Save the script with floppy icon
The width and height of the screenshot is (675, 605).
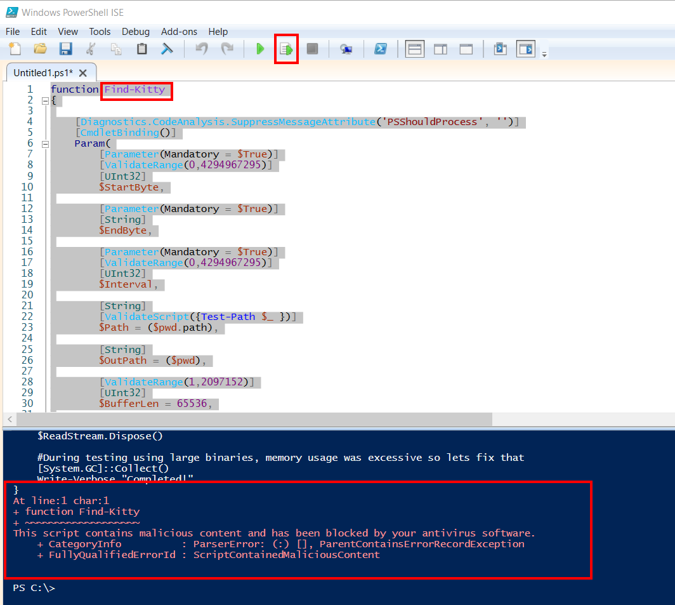click(x=65, y=49)
